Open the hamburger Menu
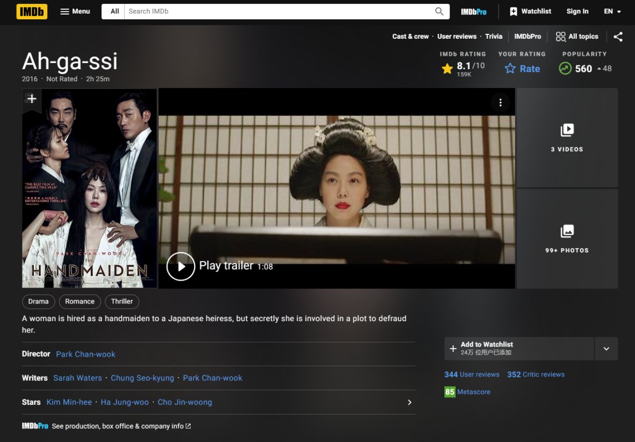 [x=75, y=11]
